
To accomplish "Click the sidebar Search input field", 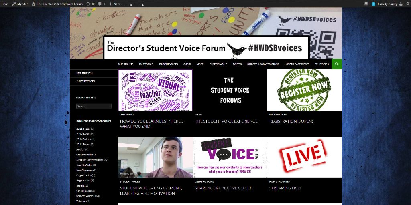I will pyautogui.click(x=94, y=106).
